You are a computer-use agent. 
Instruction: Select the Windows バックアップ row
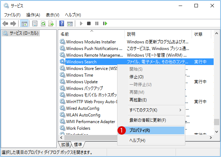tap(88, 88)
